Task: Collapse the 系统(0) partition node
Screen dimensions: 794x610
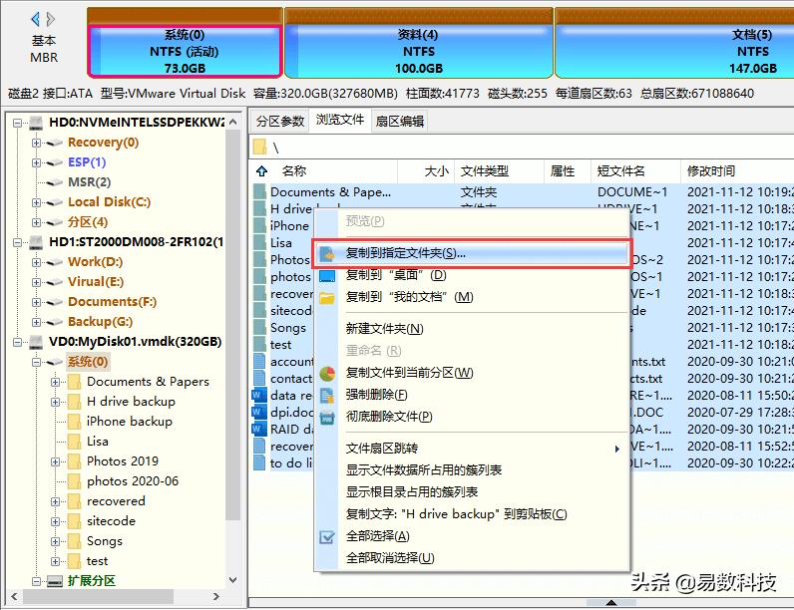Action: 36,362
